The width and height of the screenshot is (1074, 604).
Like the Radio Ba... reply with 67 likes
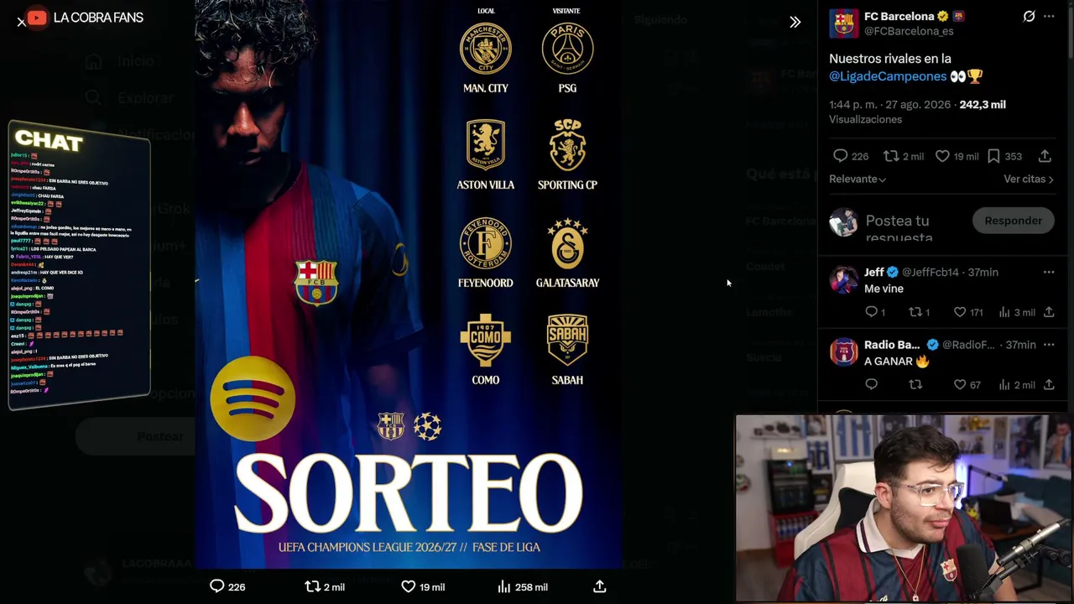pos(960,385)
